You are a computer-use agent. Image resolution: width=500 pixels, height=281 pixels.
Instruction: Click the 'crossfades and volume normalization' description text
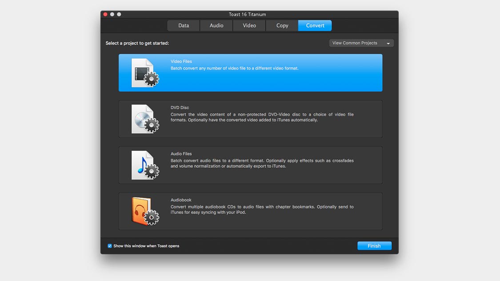click(x=262, y=163)
